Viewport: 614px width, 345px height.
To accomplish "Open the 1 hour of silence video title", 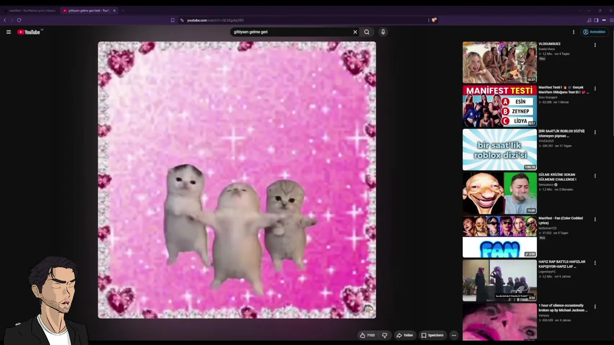I will click(563, 308).
